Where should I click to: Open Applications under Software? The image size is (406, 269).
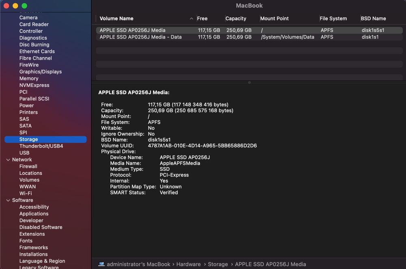[x=34, y=214]
